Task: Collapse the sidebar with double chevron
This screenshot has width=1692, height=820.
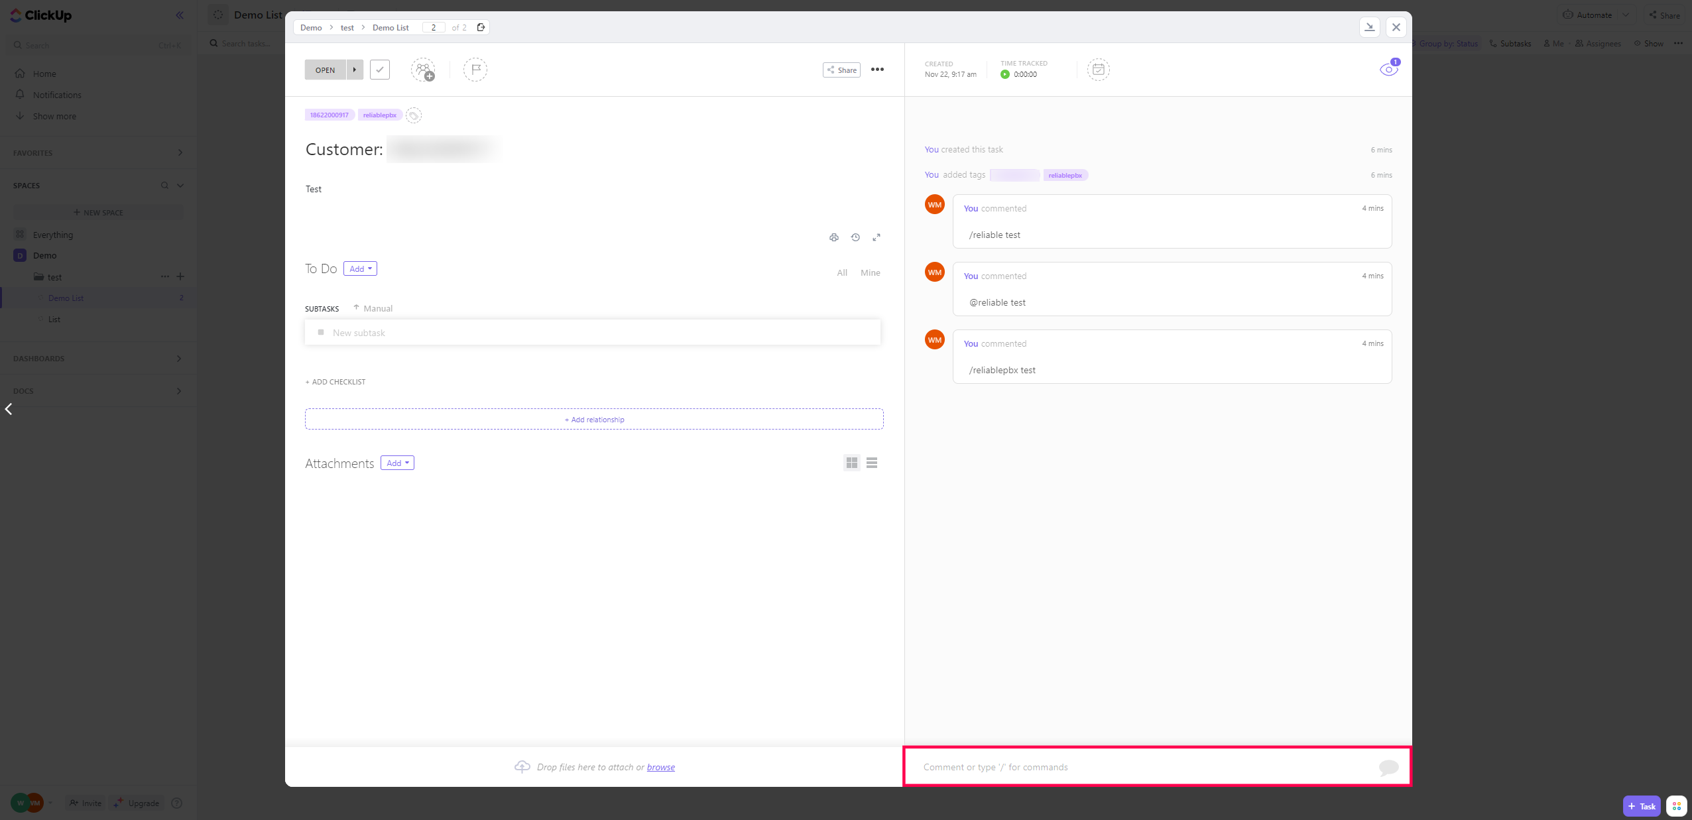Action: [180, 15]
